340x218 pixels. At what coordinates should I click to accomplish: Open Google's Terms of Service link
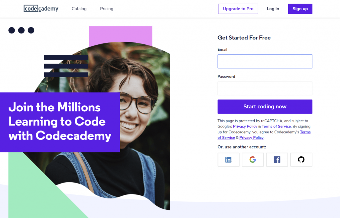point(276,127)
